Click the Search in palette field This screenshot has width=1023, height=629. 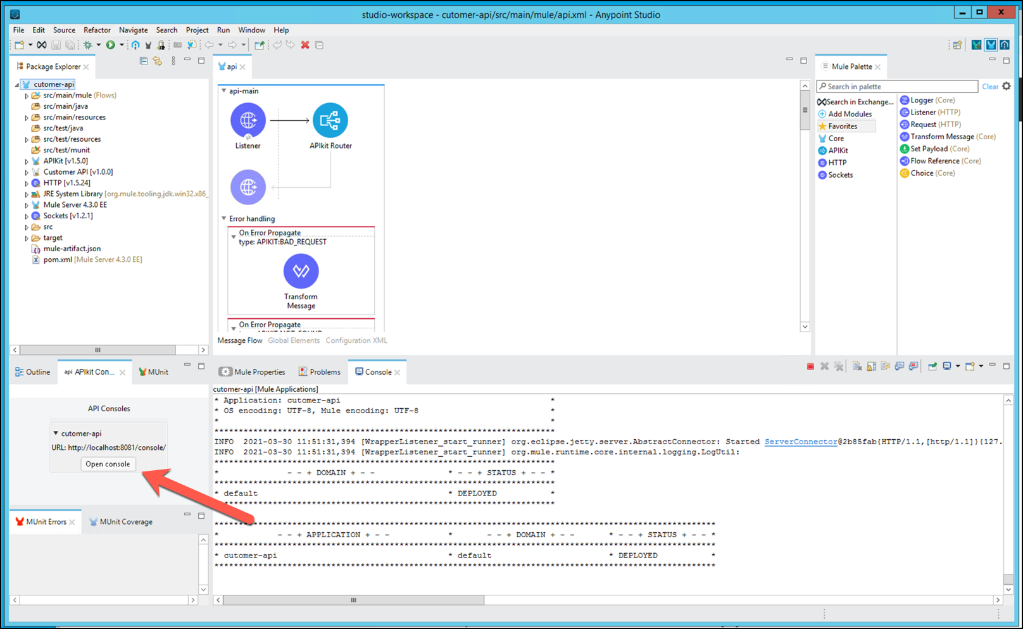click(x=897, y=87)
